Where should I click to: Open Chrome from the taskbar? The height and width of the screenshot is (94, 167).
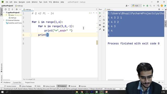tap(82, 92)
